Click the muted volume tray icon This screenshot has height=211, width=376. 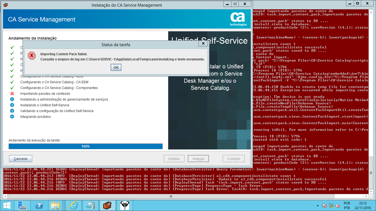(337, 206)
